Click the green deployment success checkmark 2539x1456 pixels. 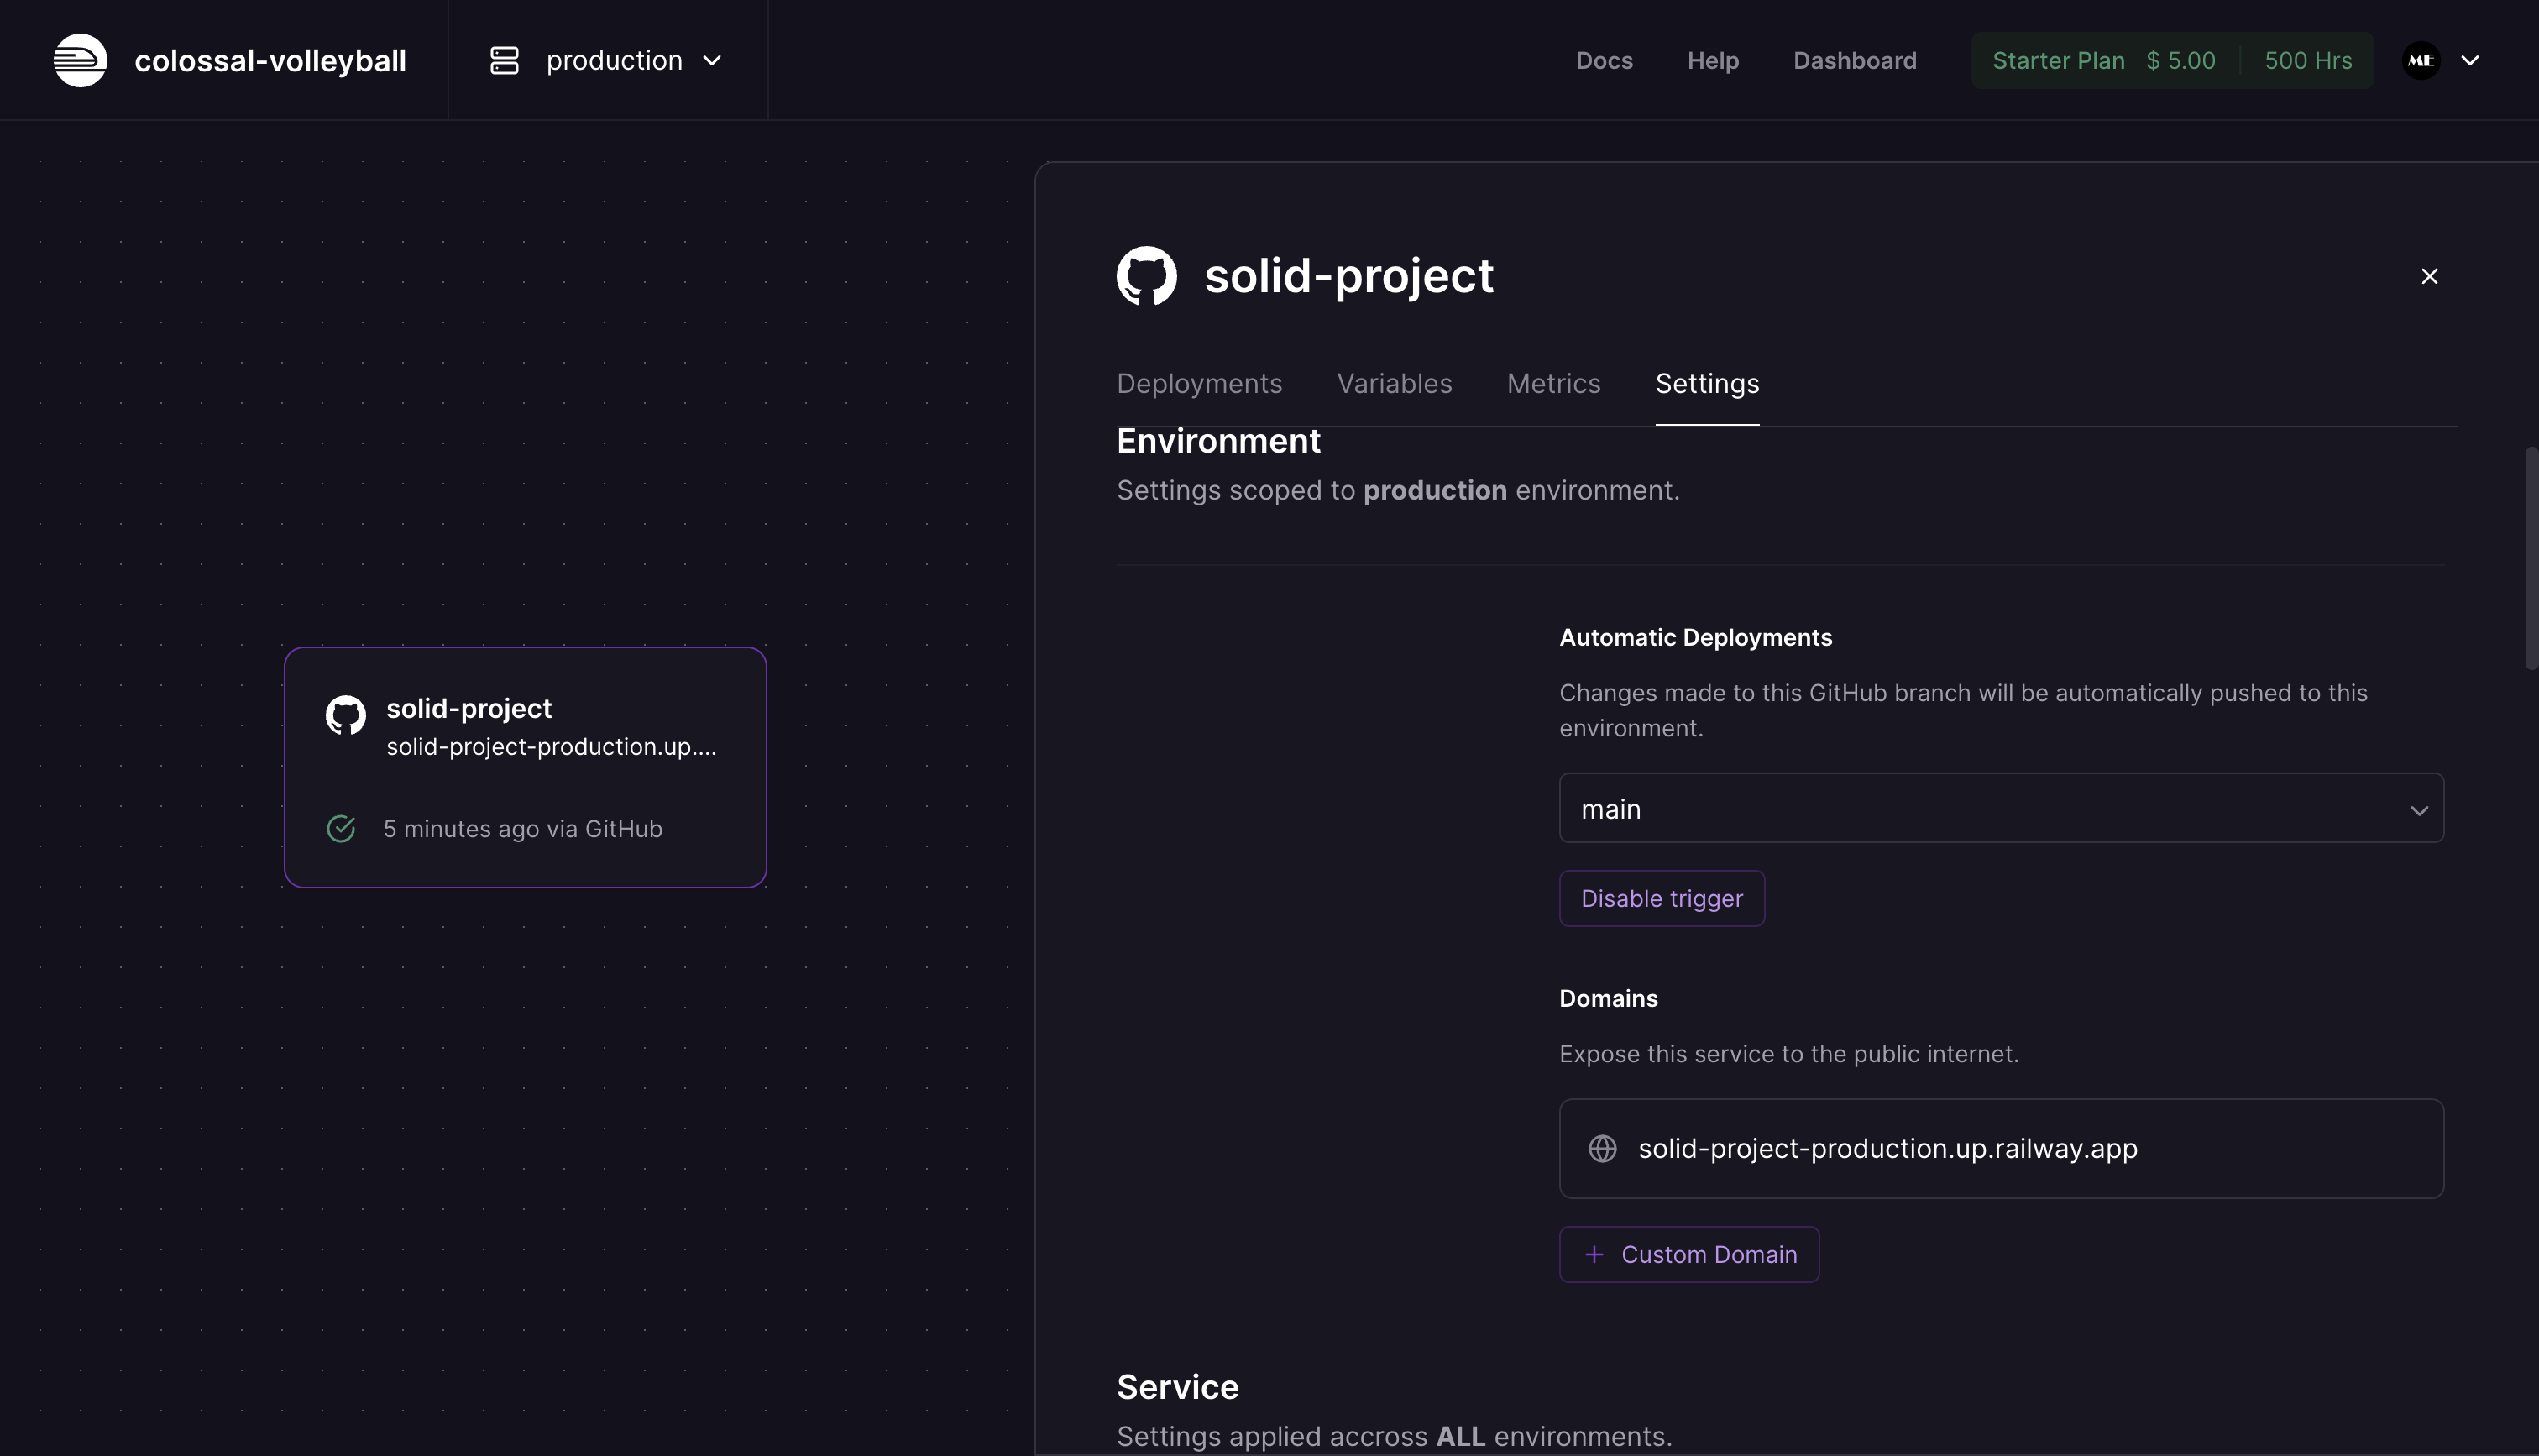click(x=341, y=828)
